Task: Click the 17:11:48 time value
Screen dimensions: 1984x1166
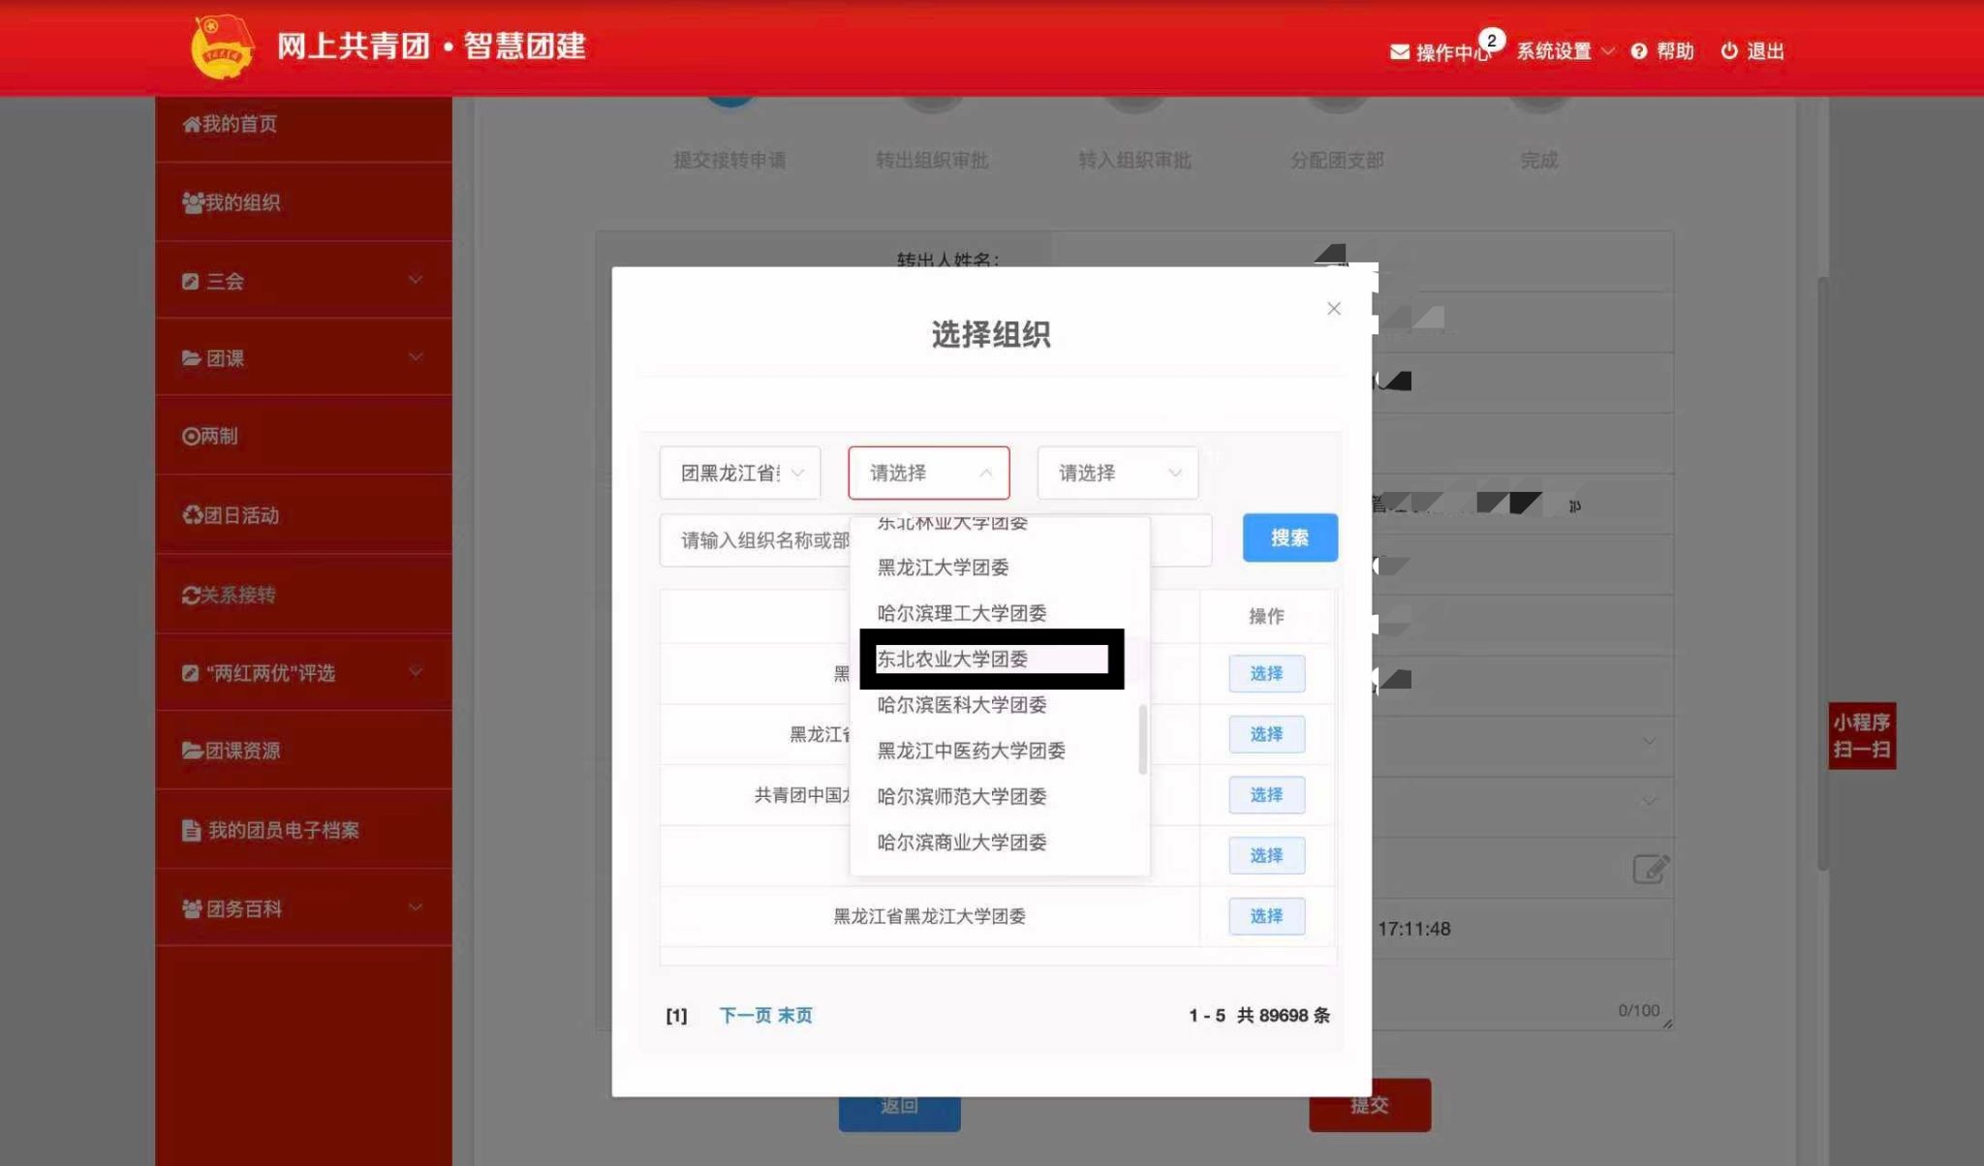Action: 1414,929
